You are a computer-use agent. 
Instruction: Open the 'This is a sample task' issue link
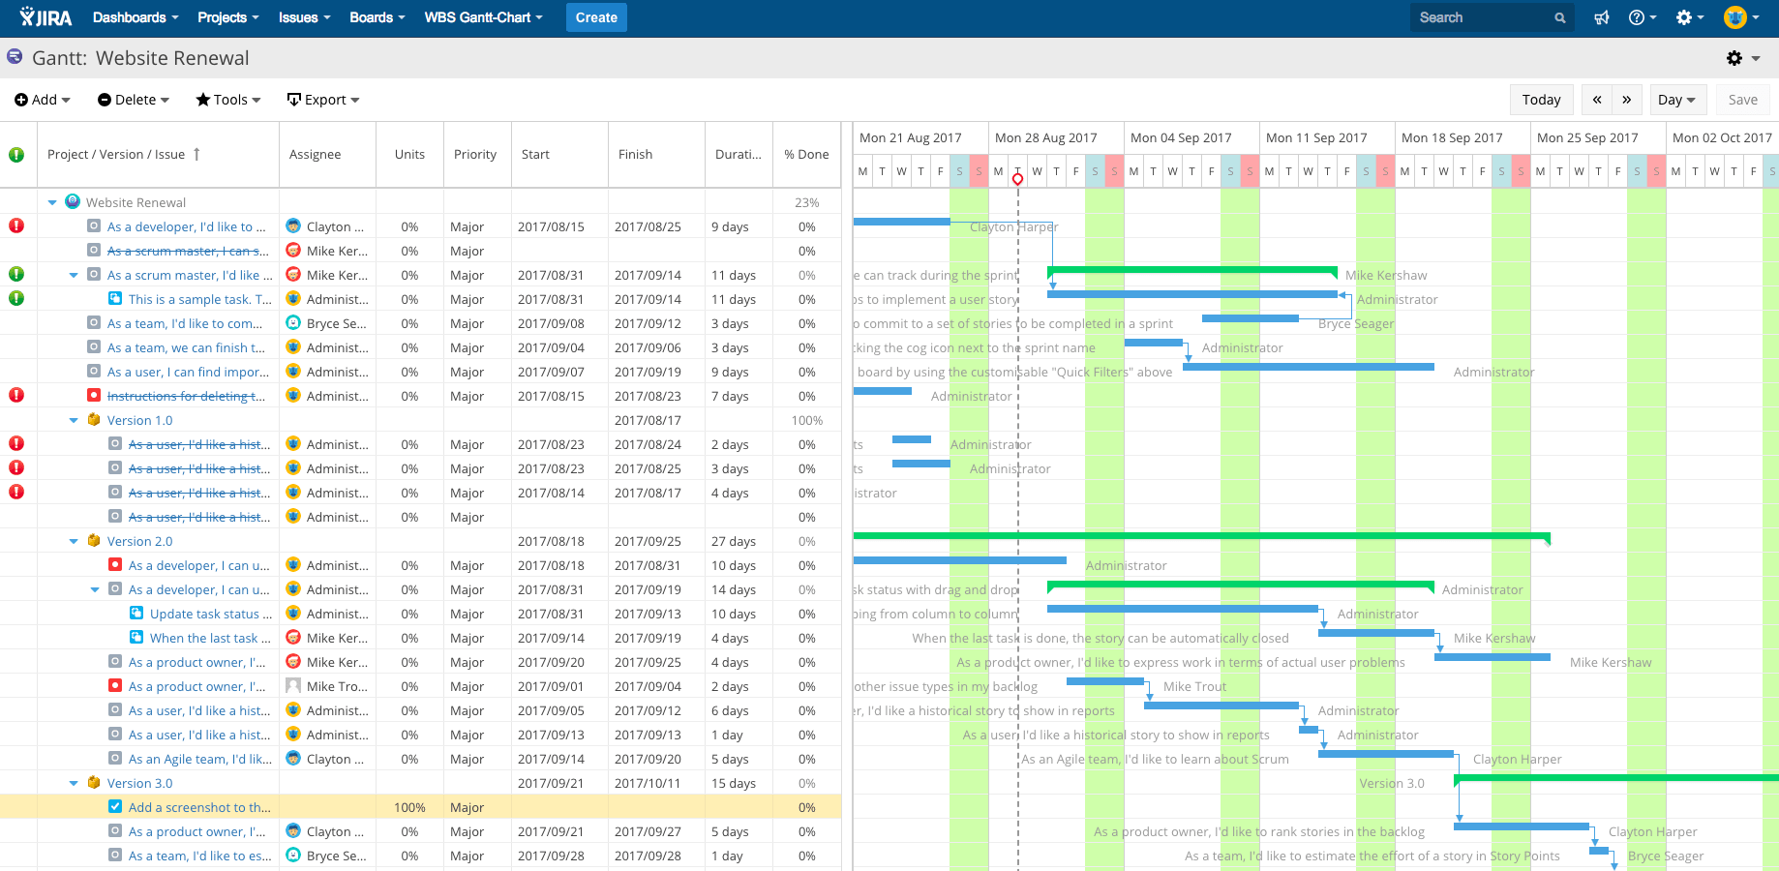[198, 298]
